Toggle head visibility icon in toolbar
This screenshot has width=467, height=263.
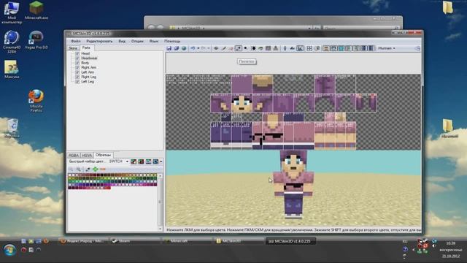[x=326, y=48]
